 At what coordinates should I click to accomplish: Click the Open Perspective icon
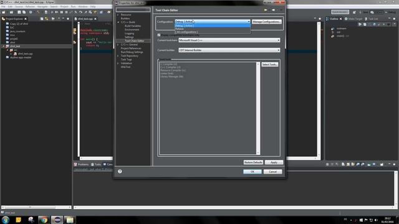click(x=354, y=12)
